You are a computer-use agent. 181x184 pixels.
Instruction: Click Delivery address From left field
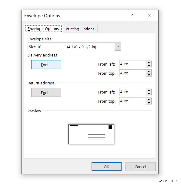click(132, 64)
